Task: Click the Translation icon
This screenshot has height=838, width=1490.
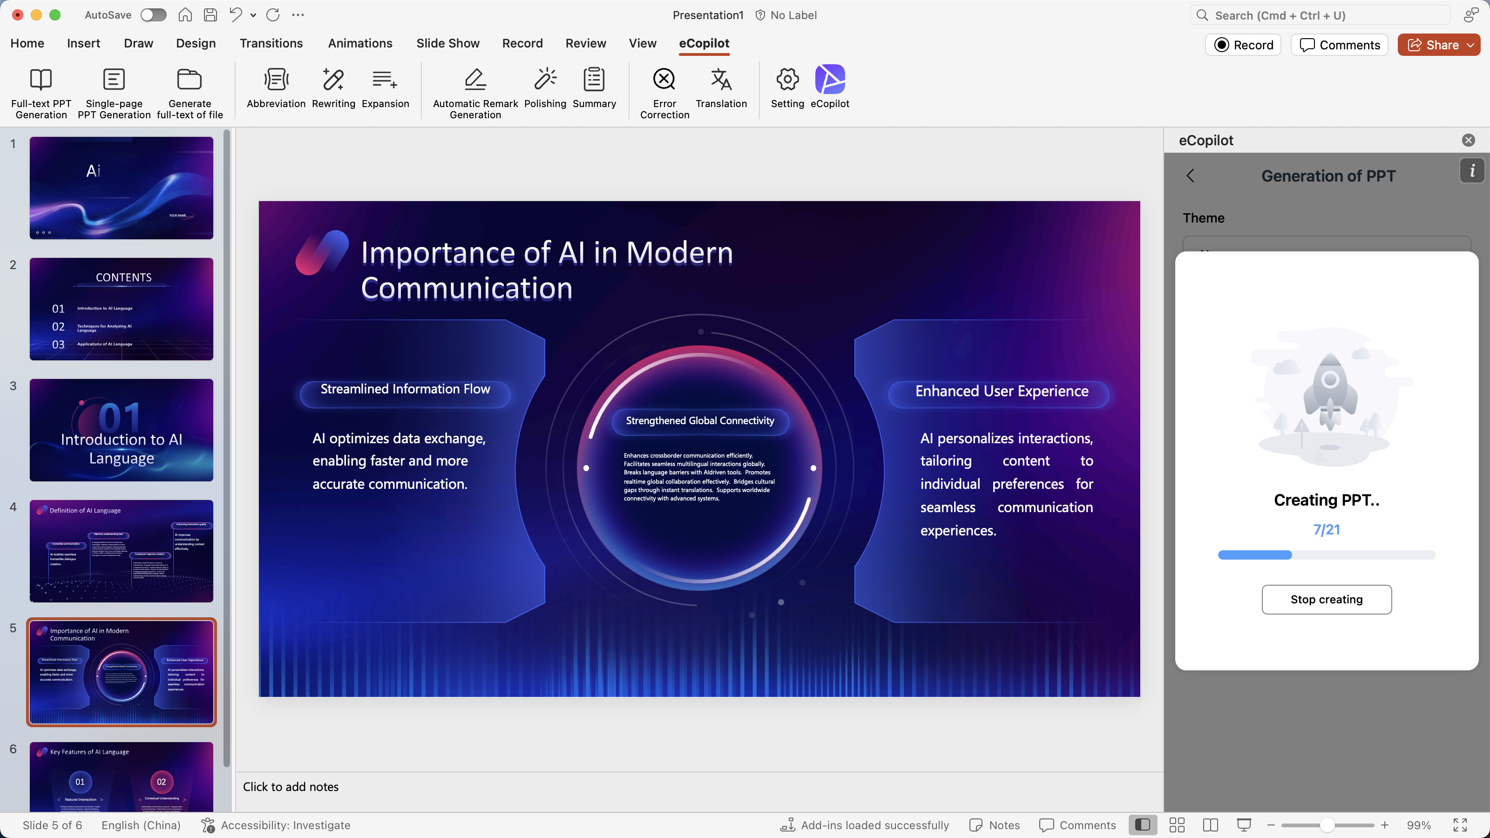Action: (x=721, y=80)
